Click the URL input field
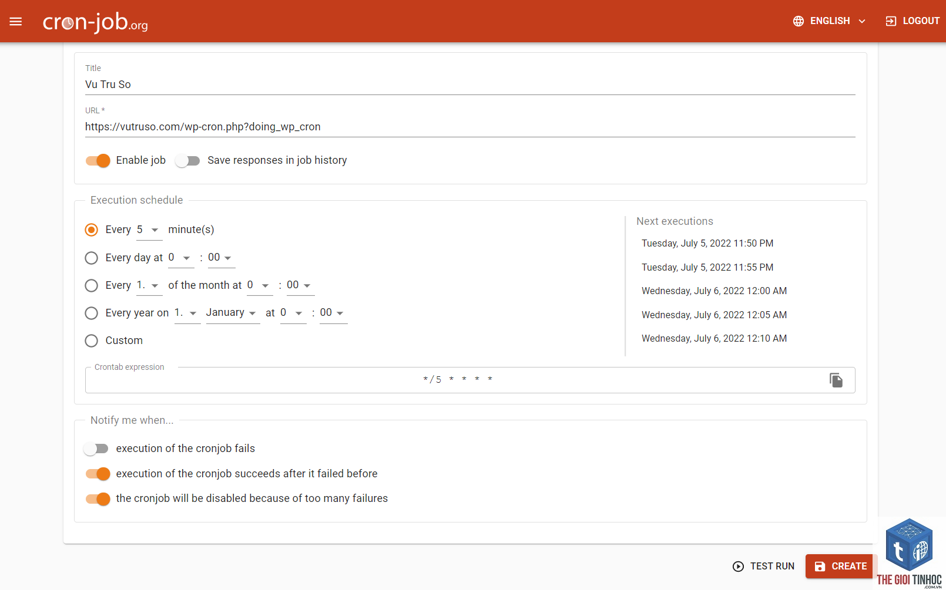Image resolution: width=946 pixels, height=590 pixels. pyautogui.click(x=470, y=127)
